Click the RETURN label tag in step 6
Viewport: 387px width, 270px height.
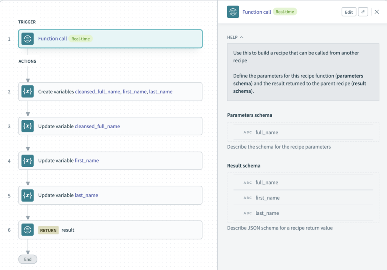click(48, 230)
